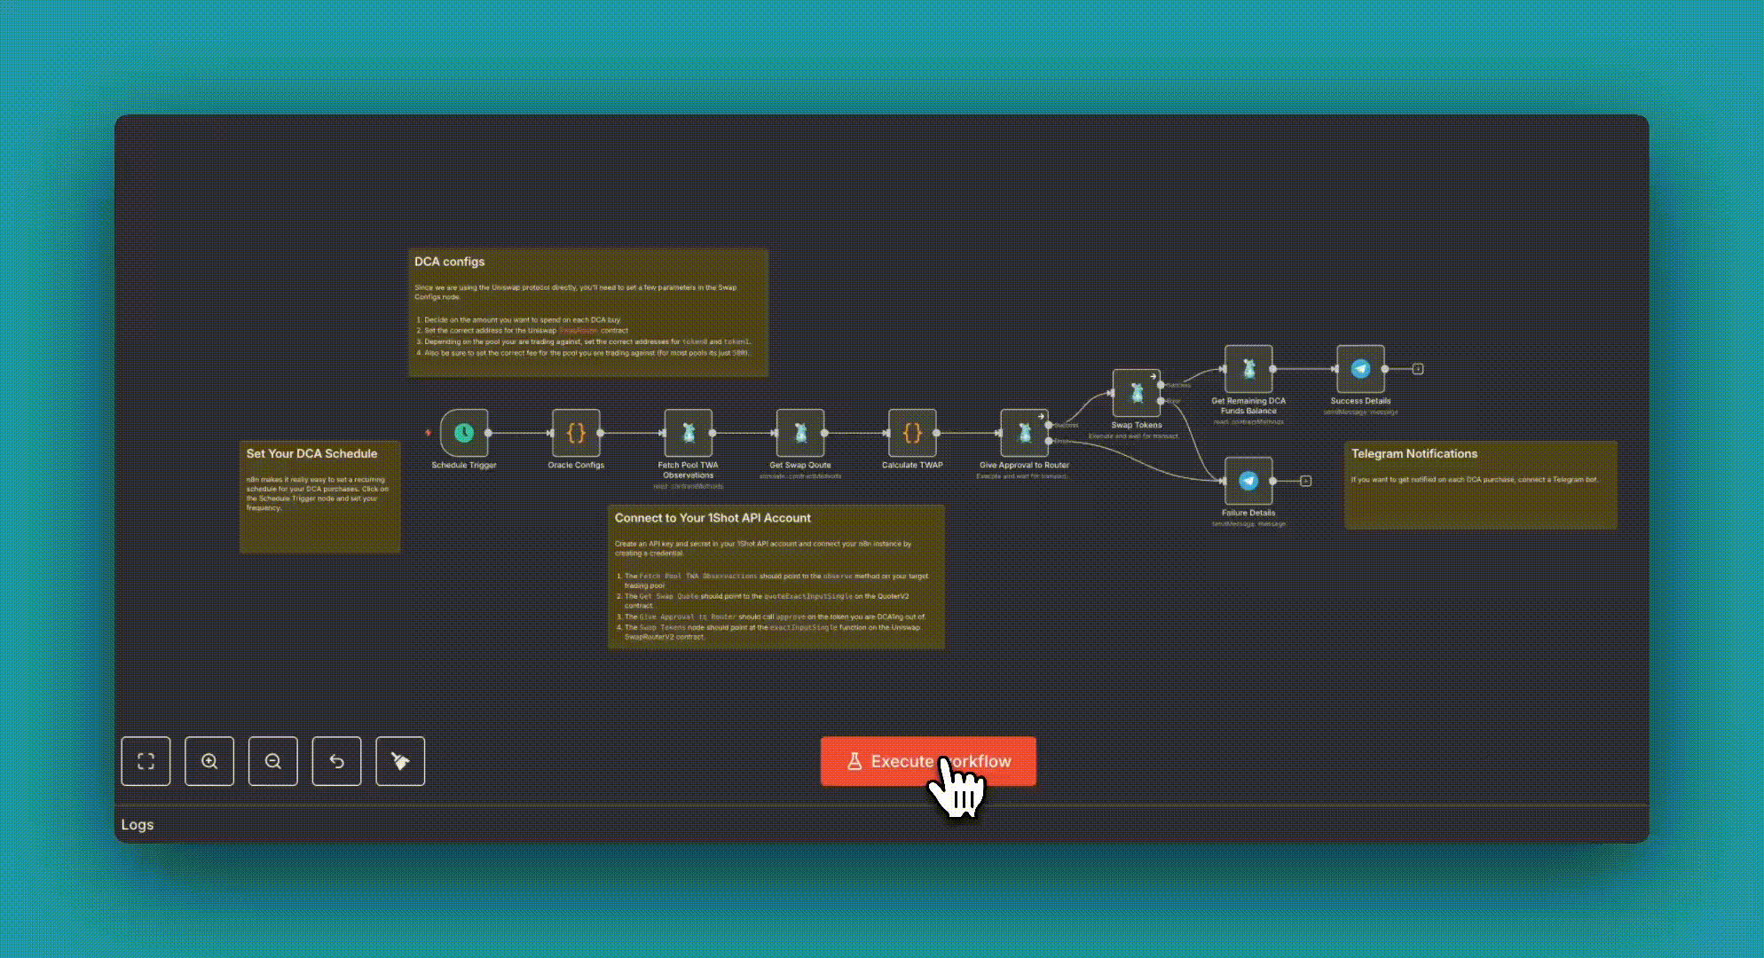Zoom in on the canvas
1764x958 pixels.
(x=209, y=761)
